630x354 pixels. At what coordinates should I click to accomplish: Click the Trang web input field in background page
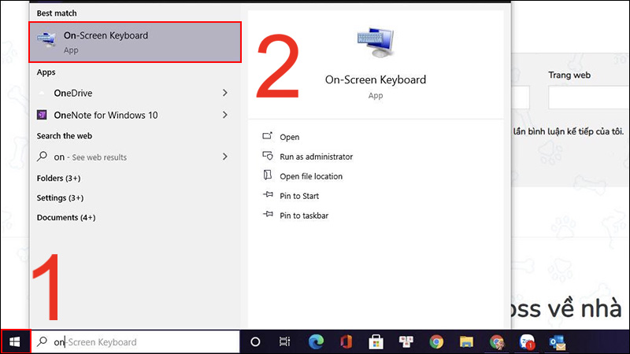(589, 97)
